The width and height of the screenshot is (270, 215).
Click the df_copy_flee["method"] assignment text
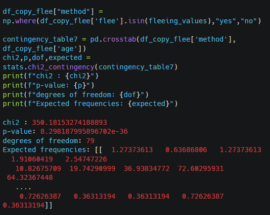click(53, 11)
